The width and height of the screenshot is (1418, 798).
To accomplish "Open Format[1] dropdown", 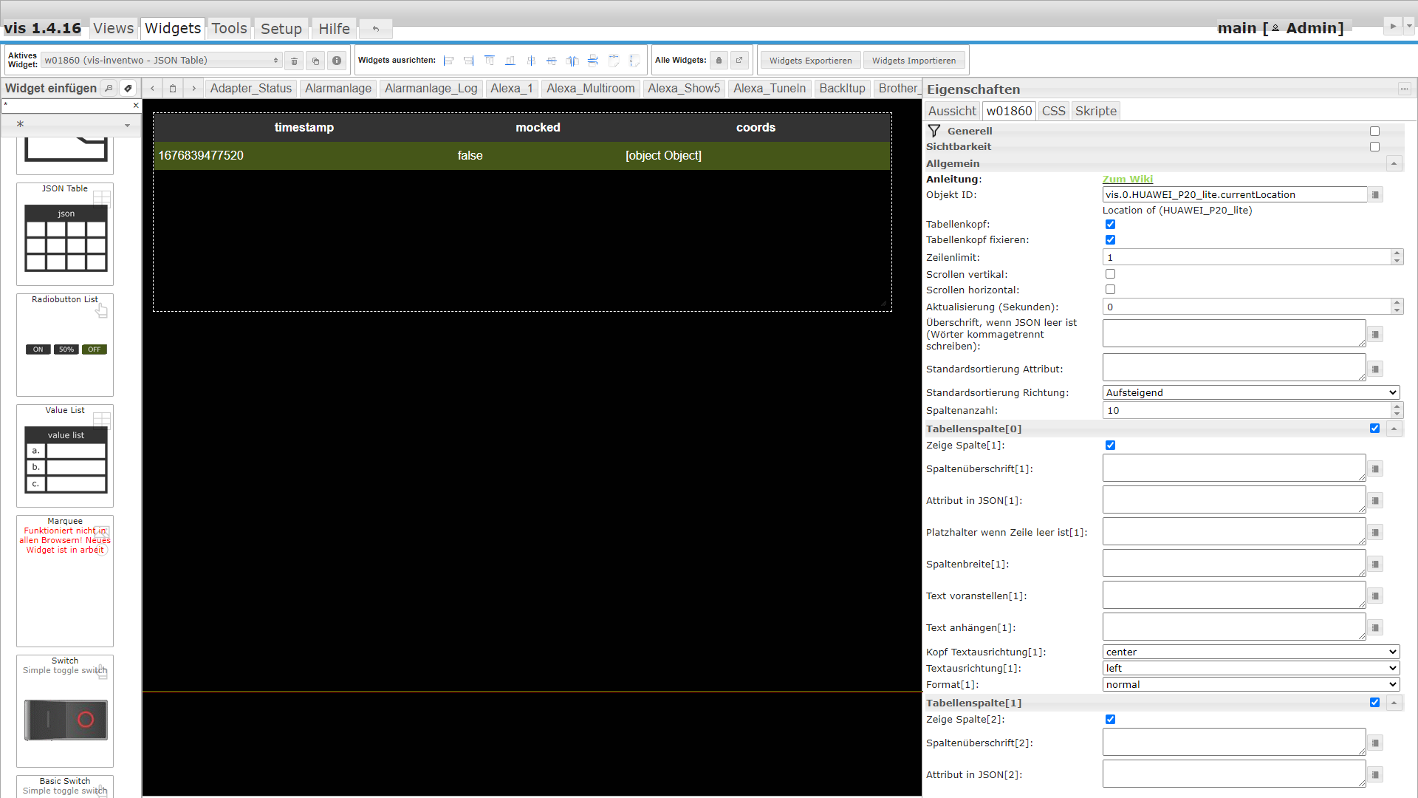I will tap(1251, 685).
